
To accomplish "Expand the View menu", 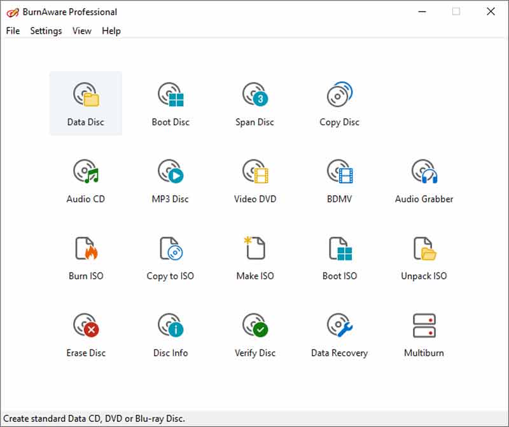I will [x=81, y=30].
